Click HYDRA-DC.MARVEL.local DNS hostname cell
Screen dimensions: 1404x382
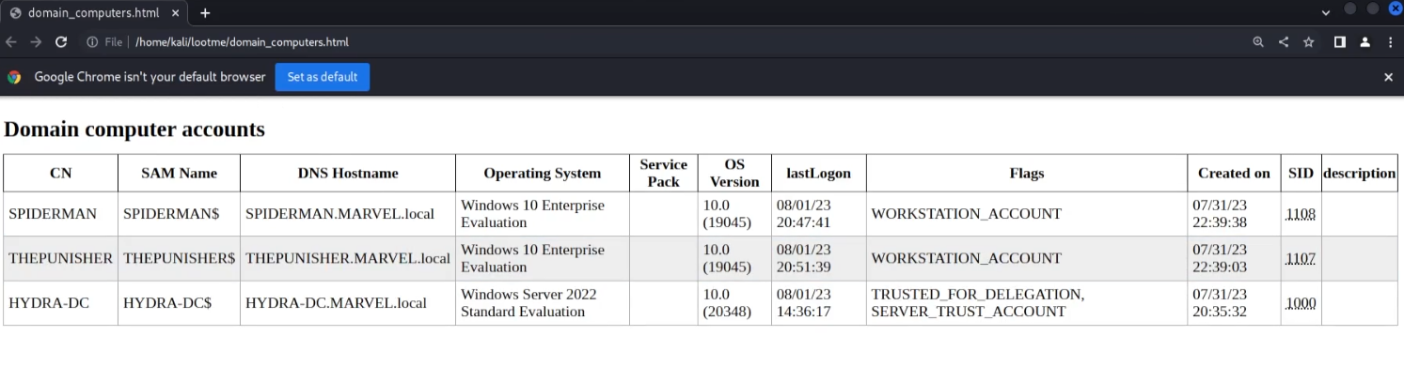tap(336, 303)
